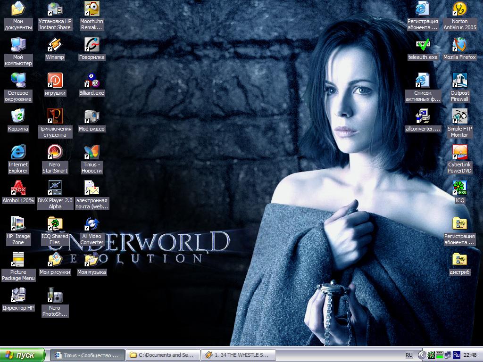
Task: Select the Outpost Firewall icon
Action: tap(459, 81)
